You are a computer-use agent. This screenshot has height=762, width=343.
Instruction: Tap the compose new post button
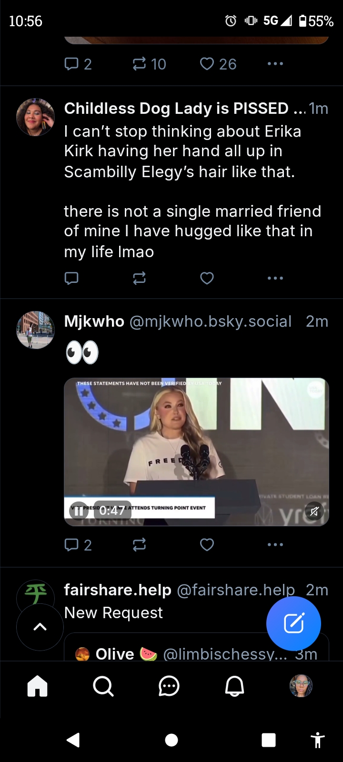click(x=293, y=623)
